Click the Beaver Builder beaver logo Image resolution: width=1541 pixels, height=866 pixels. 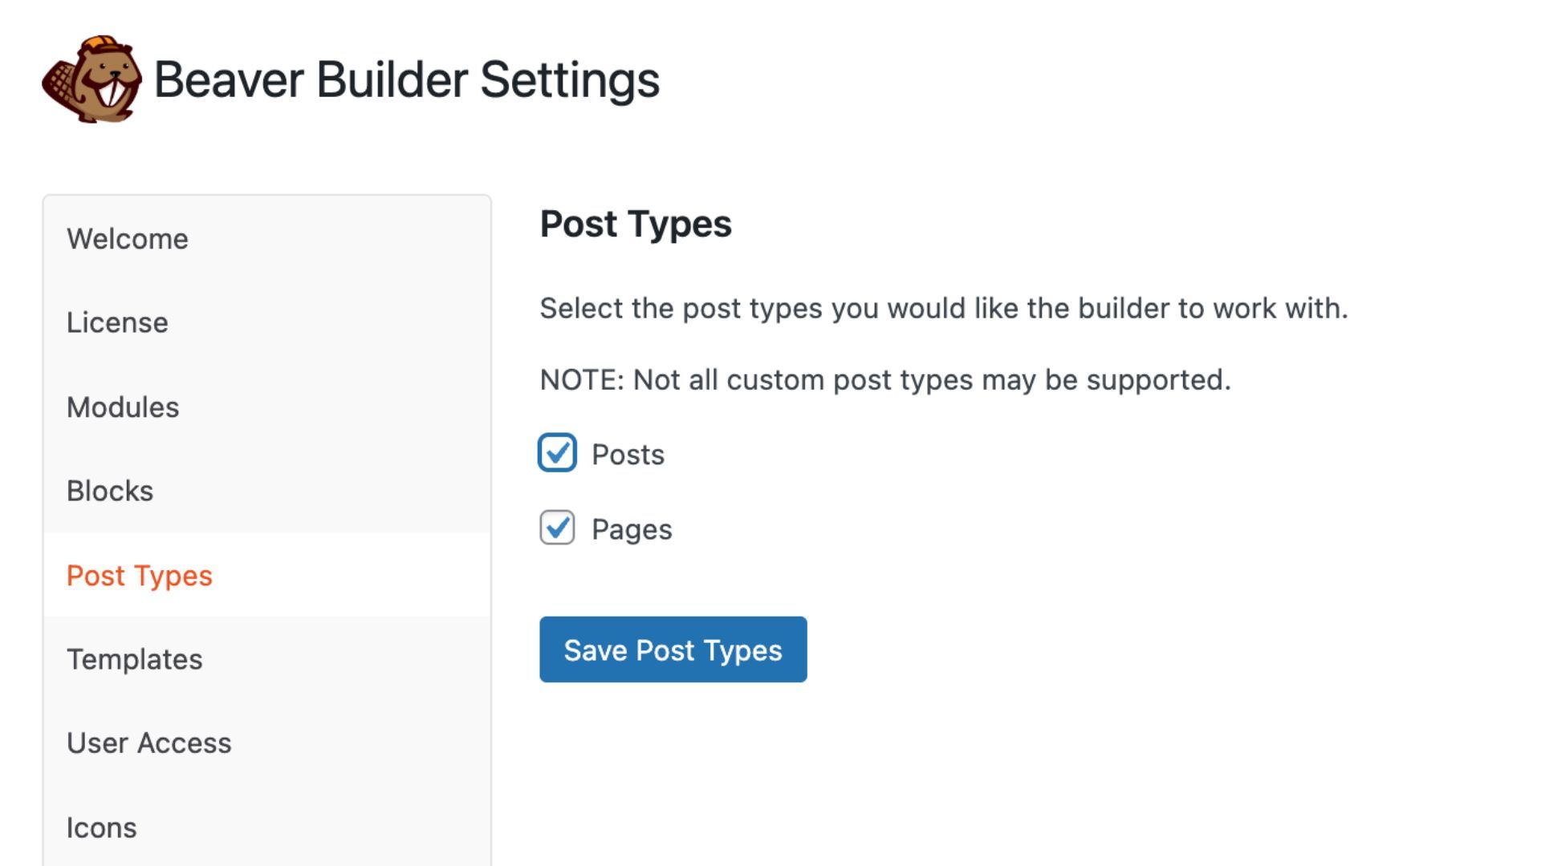[x=92, y=79]
